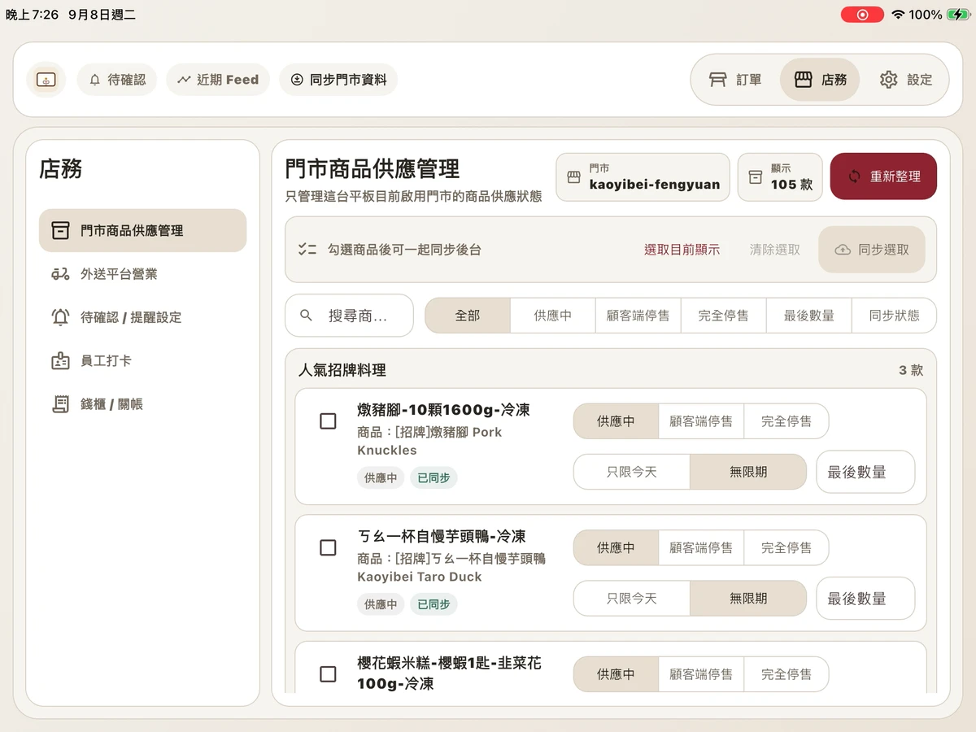Open 員工打卡 in the sidebar

tap(142, 360)
